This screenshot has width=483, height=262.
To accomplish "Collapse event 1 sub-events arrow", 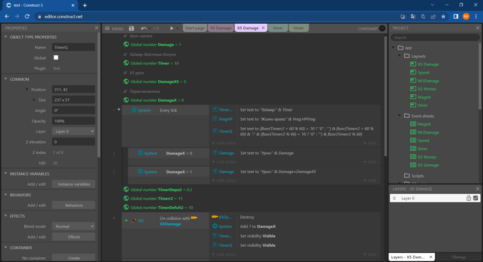I will tap(119, 110).
